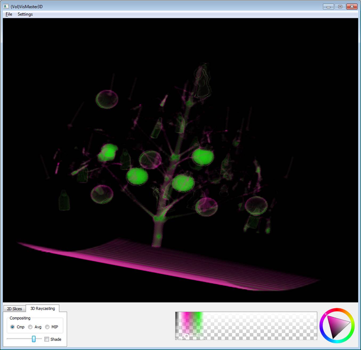Select green control point in transfer function
This screenshot has height=350, width=361.
point(199,335)
